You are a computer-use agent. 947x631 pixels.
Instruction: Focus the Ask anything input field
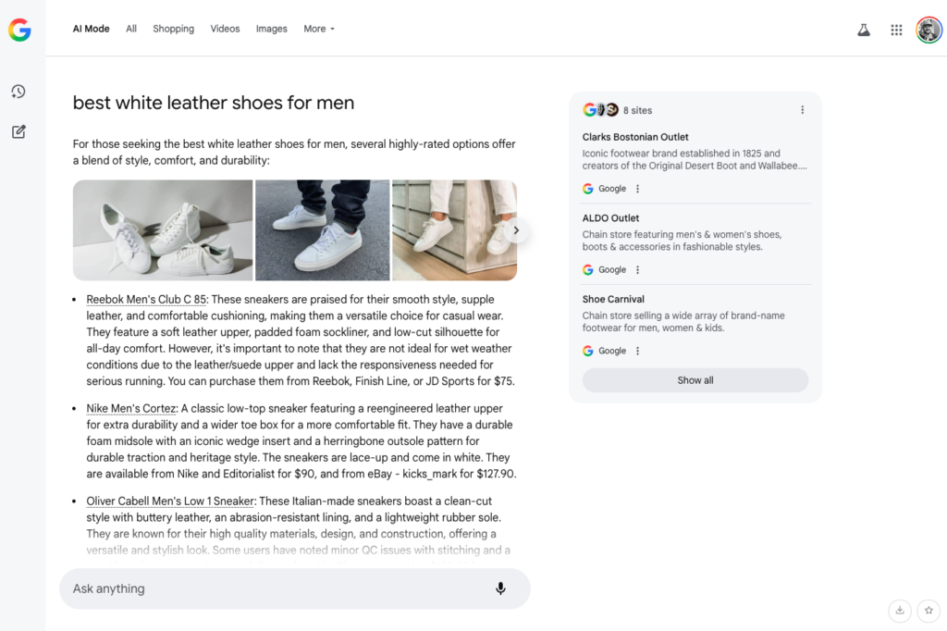[277, 588]
